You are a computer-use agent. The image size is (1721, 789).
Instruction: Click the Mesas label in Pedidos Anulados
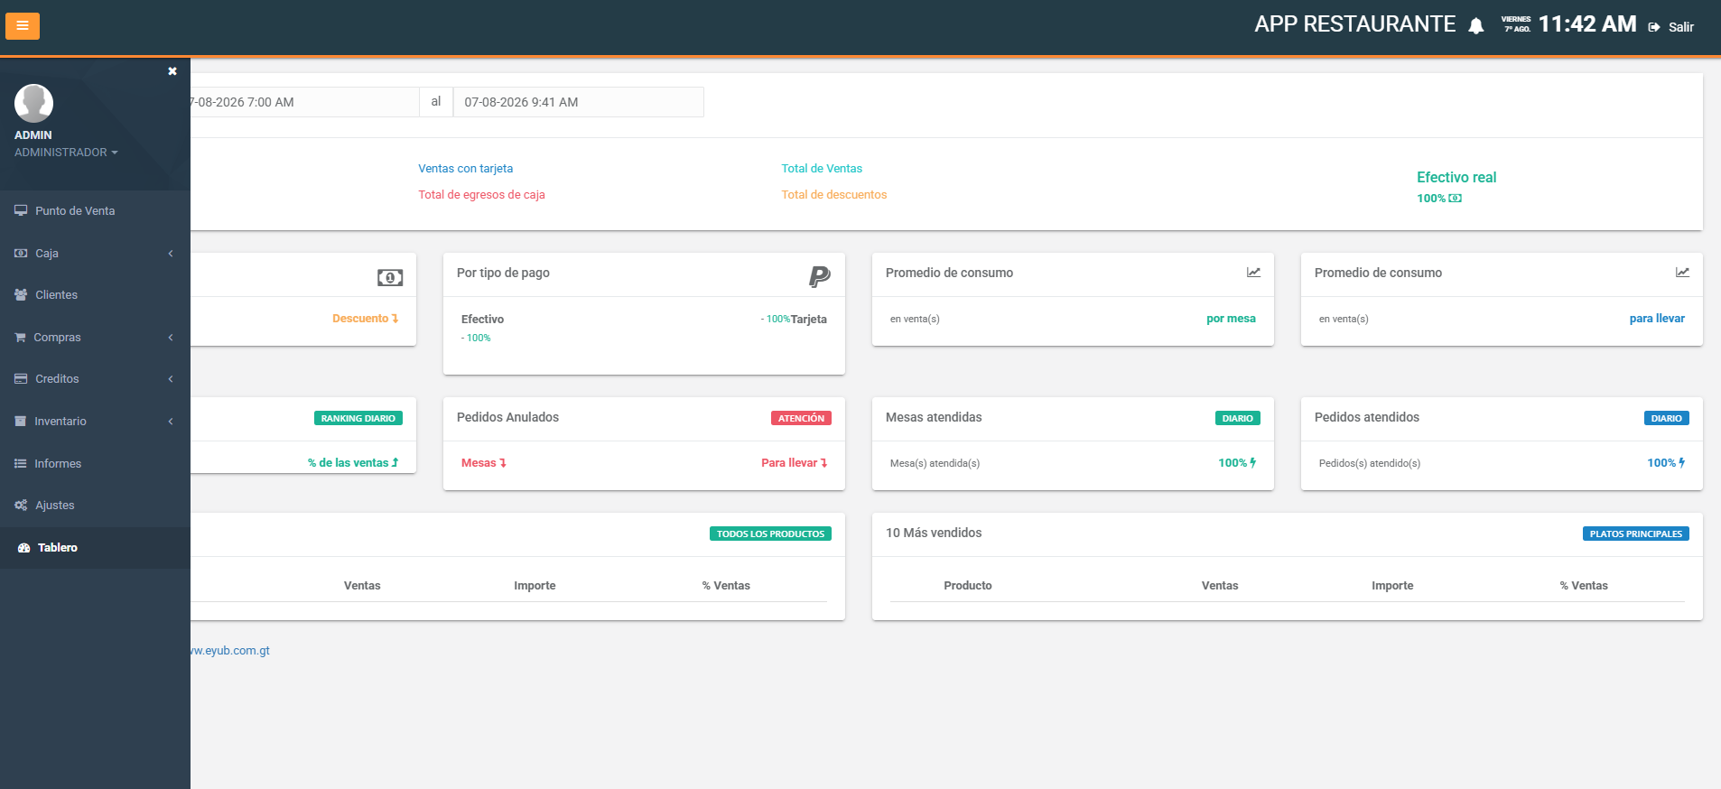point(484,463)
